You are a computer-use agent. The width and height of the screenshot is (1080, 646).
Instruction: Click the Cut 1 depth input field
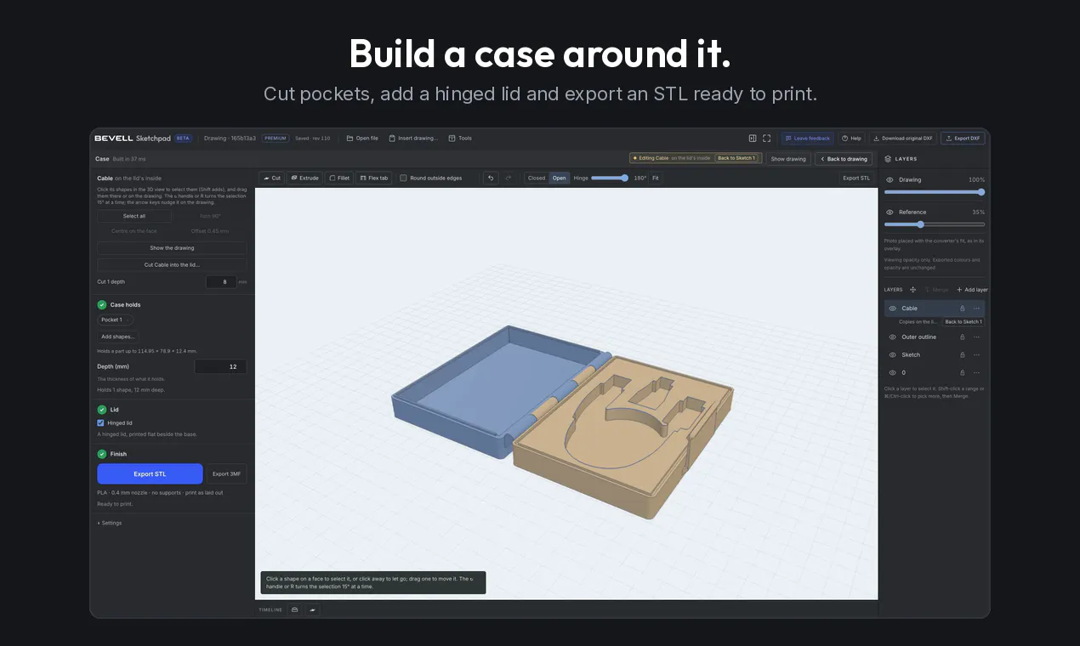point(220,281)
